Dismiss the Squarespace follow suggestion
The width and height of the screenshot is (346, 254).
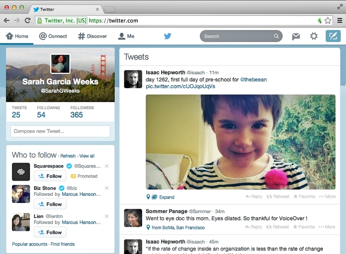(107, 166)
